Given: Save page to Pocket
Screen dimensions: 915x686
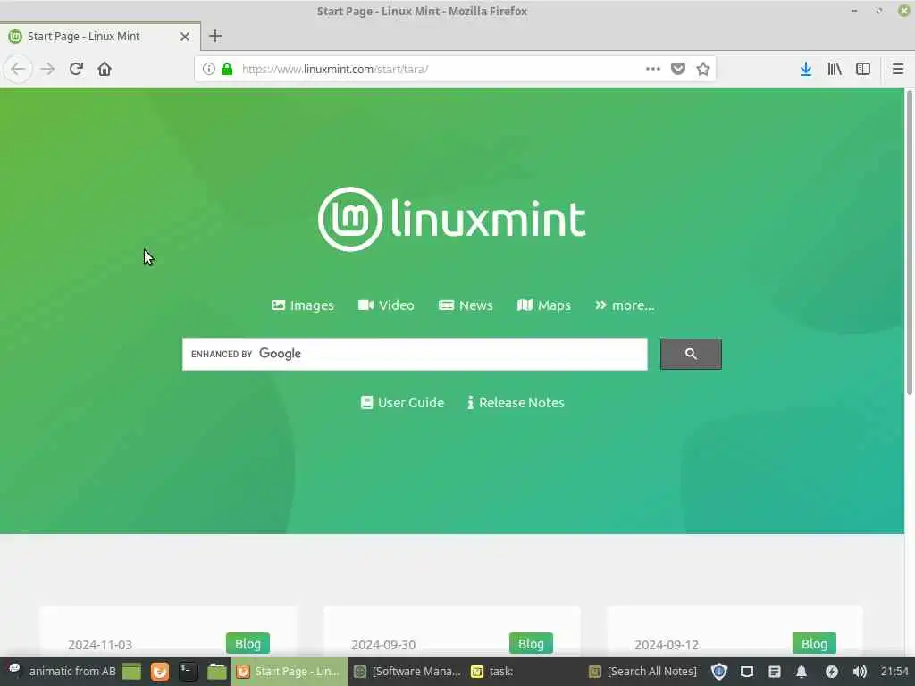Looking at the screenshot, I should tap(677, 69).
